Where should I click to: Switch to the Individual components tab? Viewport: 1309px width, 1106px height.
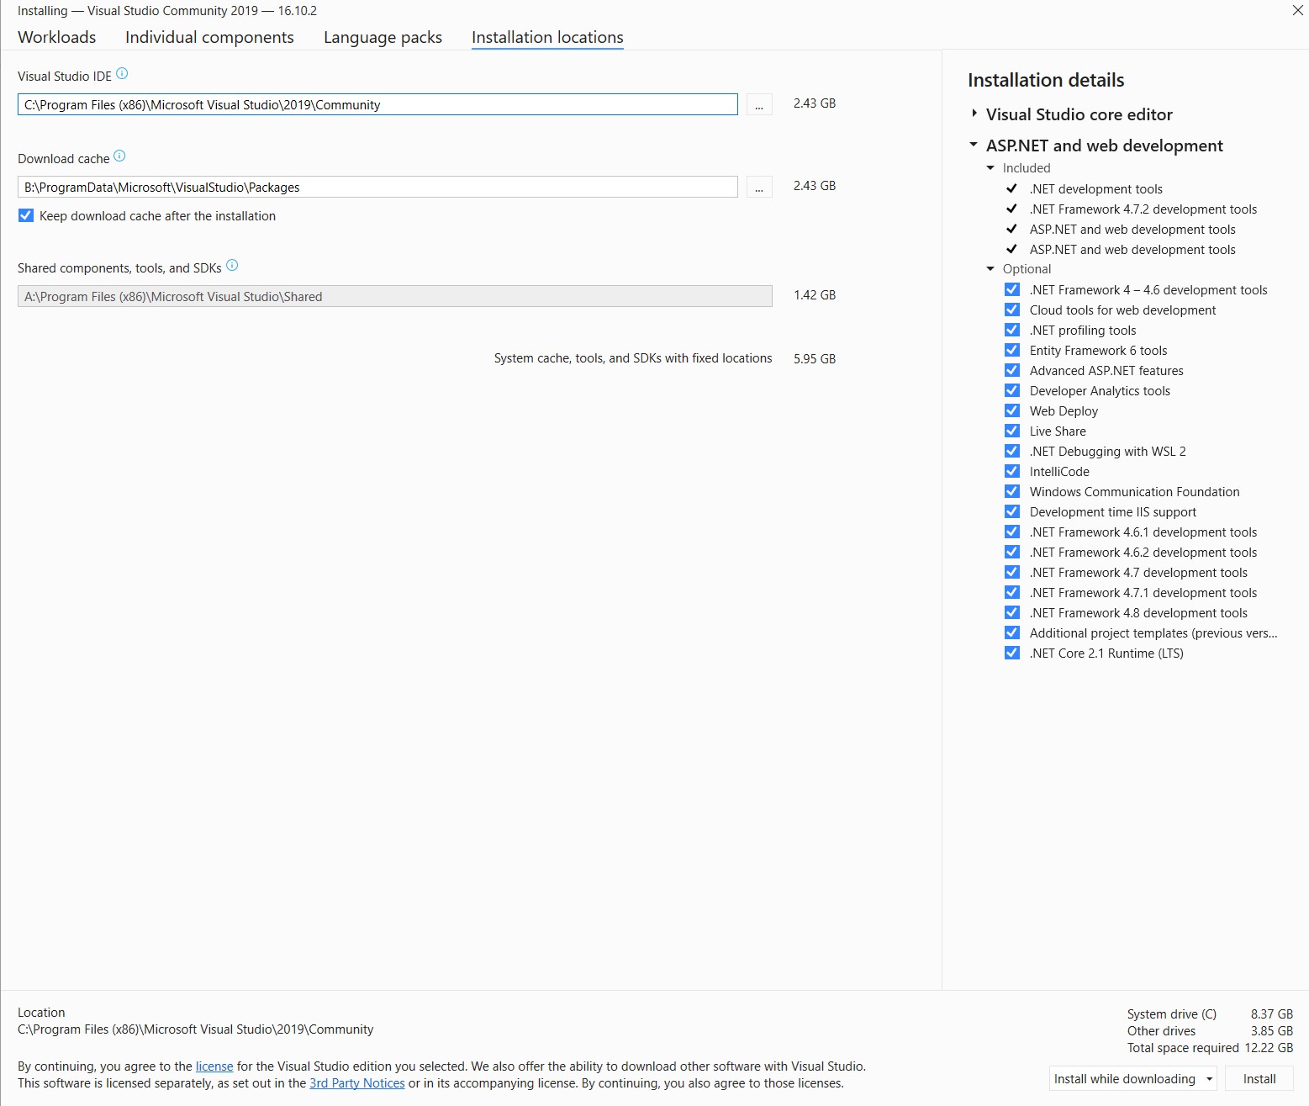[209, 37]
